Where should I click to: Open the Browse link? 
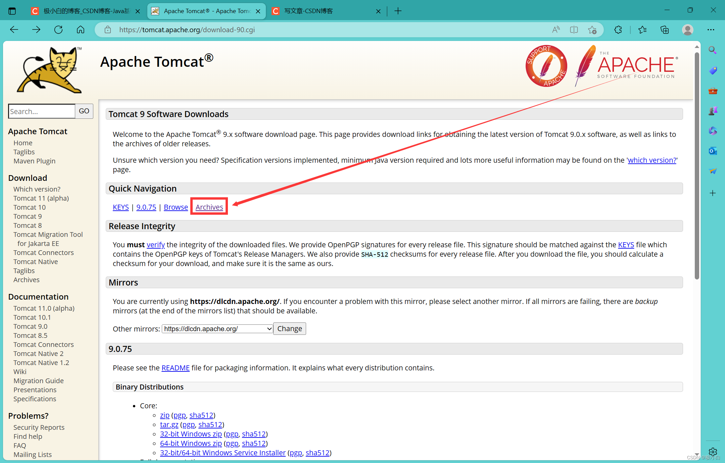(x=176, y=207)
